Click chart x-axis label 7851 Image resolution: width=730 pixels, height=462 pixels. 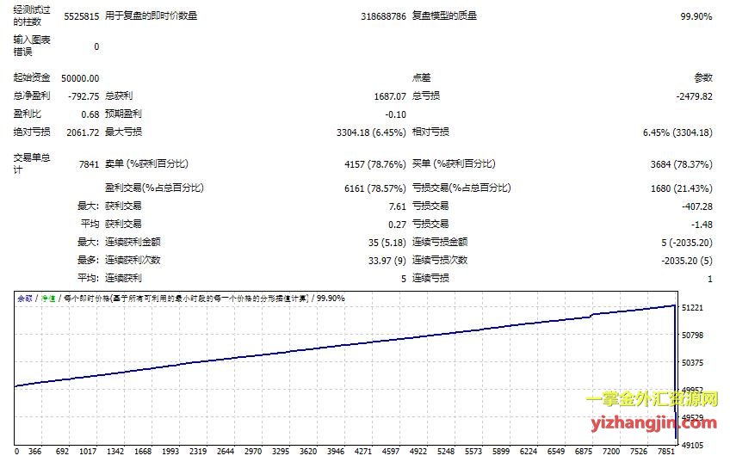(x=666, y=452)
